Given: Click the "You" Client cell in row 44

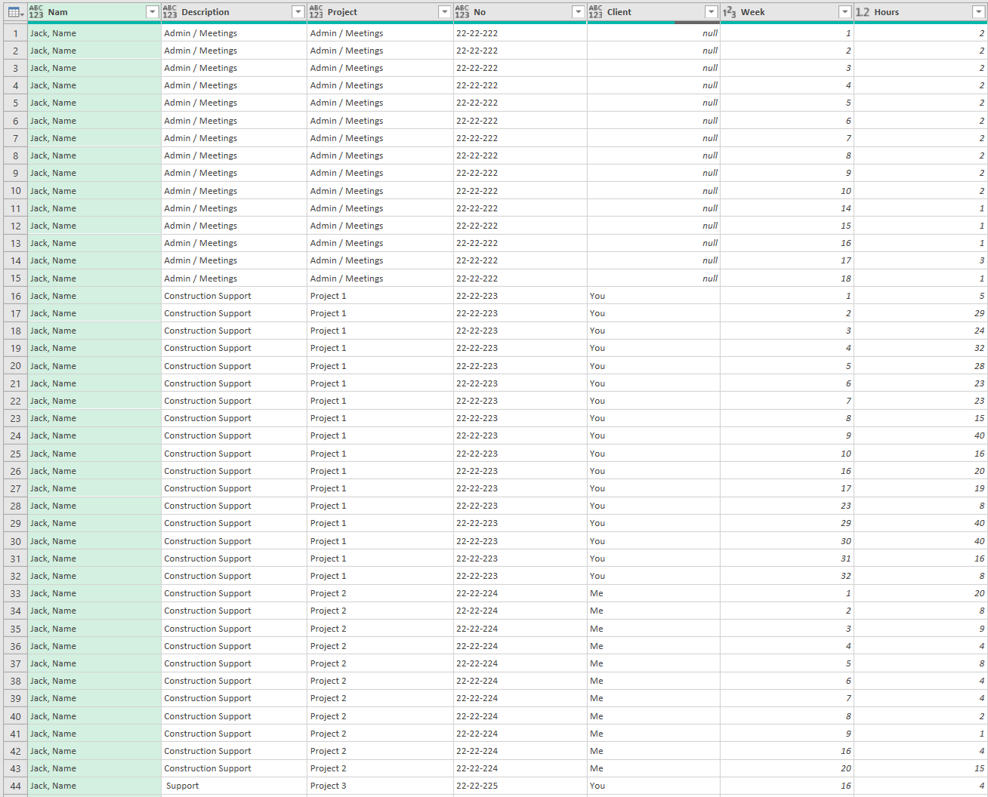Looking at the screenshot, I should (653, 786).
